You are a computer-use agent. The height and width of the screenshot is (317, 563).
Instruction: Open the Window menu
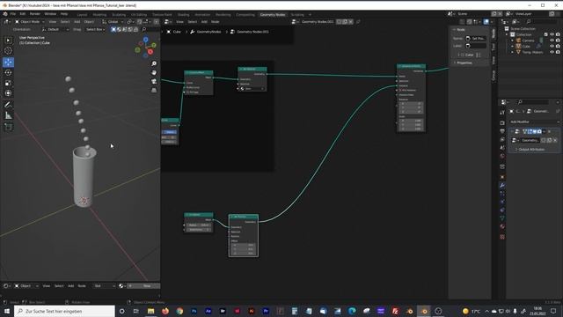coord(50,14)
